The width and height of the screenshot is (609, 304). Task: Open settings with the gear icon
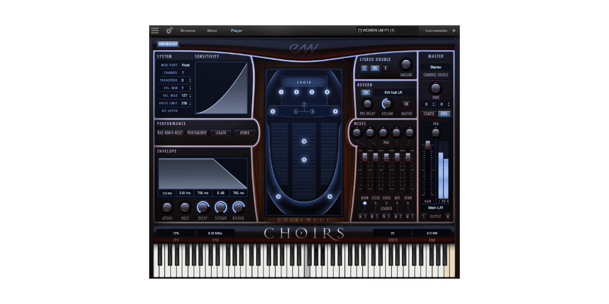[169, 30]
